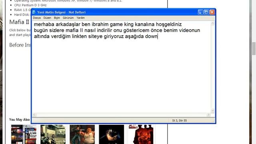The image size is (256, 144).
Task: Close the Not Defteri window
Action: [x=212, y=12]
